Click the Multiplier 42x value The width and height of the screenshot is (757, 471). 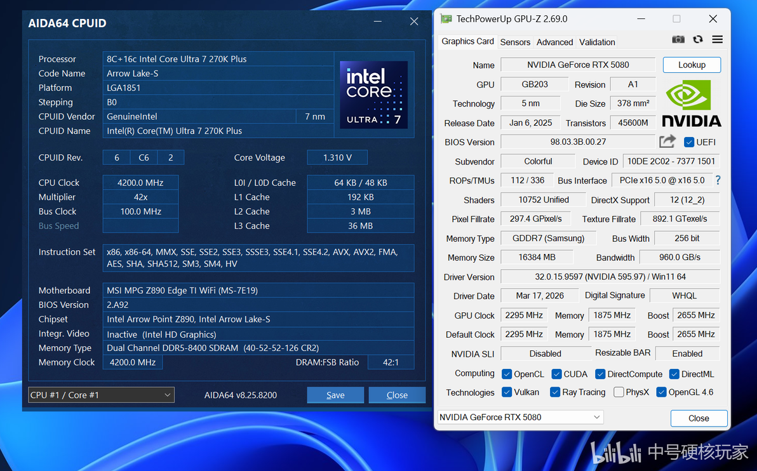140,197
